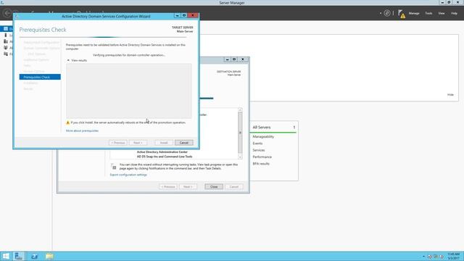Screen dimensions: 464x261
Task: Click the empty View results box
Action: [129, 91]
